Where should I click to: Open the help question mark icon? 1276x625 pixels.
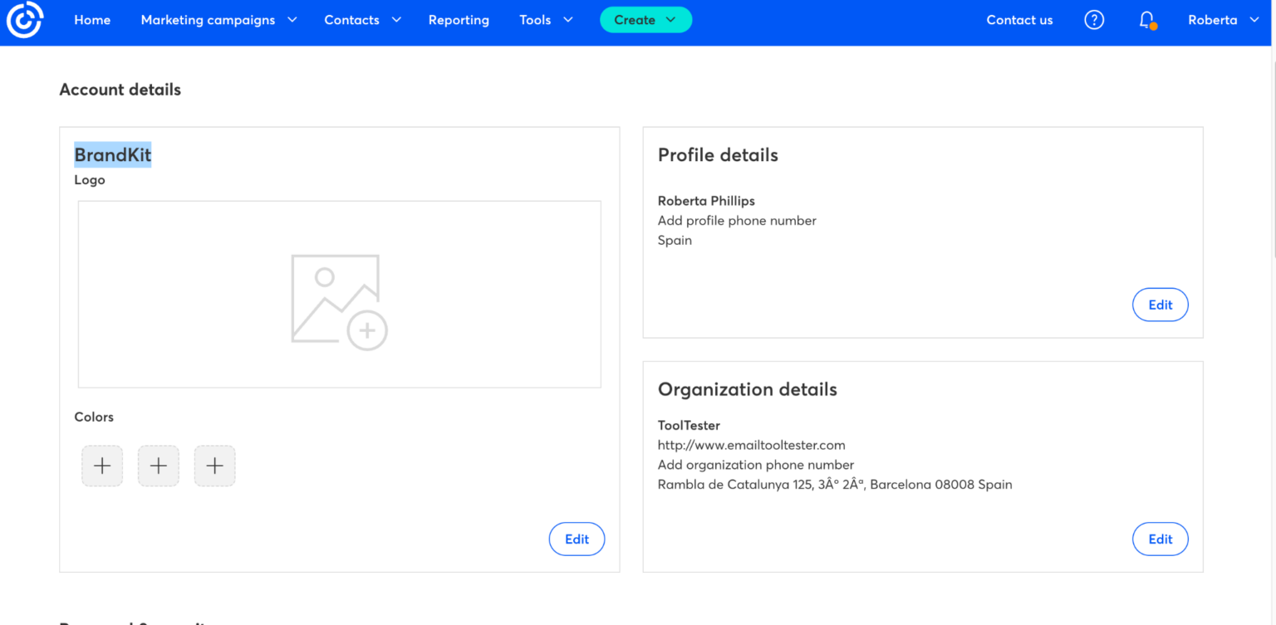(x=1094, y=20)
